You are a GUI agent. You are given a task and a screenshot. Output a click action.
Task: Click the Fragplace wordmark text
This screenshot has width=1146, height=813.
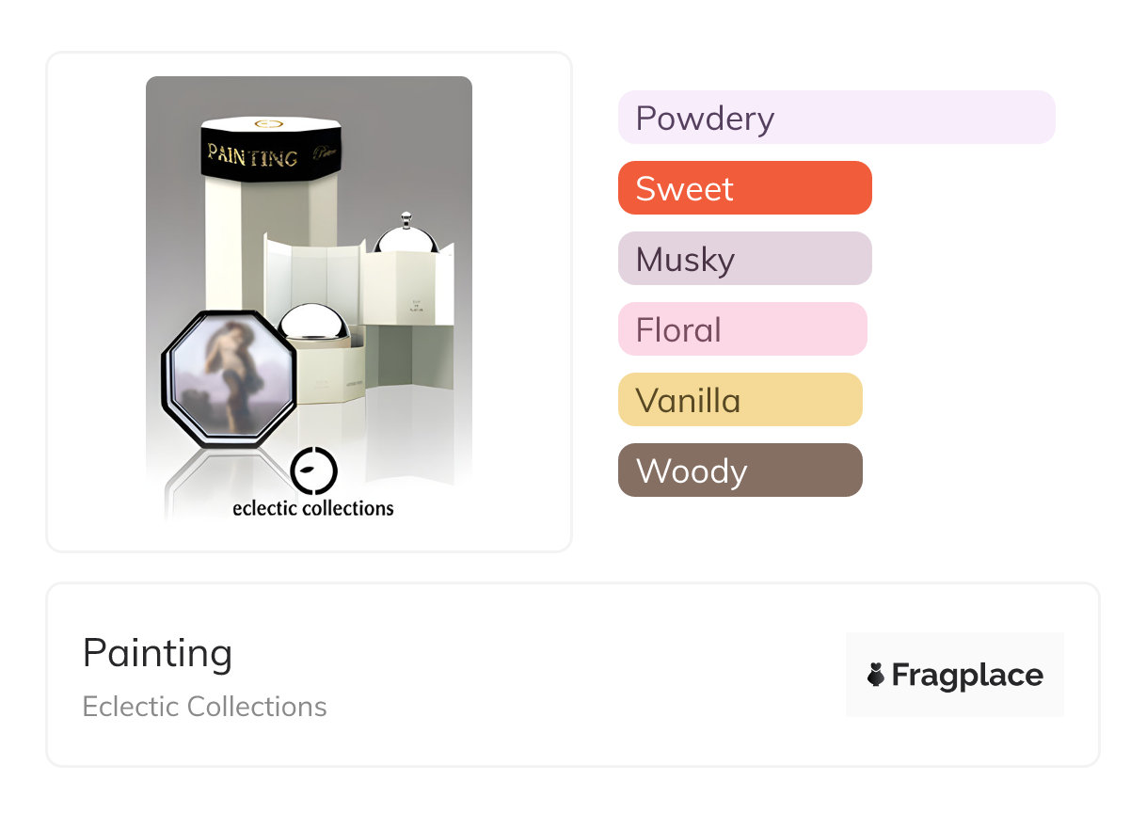pos(967,675)
